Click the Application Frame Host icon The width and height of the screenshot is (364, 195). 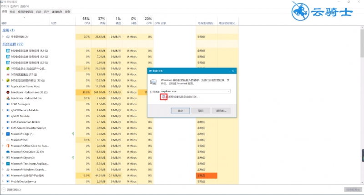[x=8, y=86]
